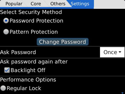This screenshot has height=94, width=125.
Task: Click the Change Password button
Action: point(62,42)
